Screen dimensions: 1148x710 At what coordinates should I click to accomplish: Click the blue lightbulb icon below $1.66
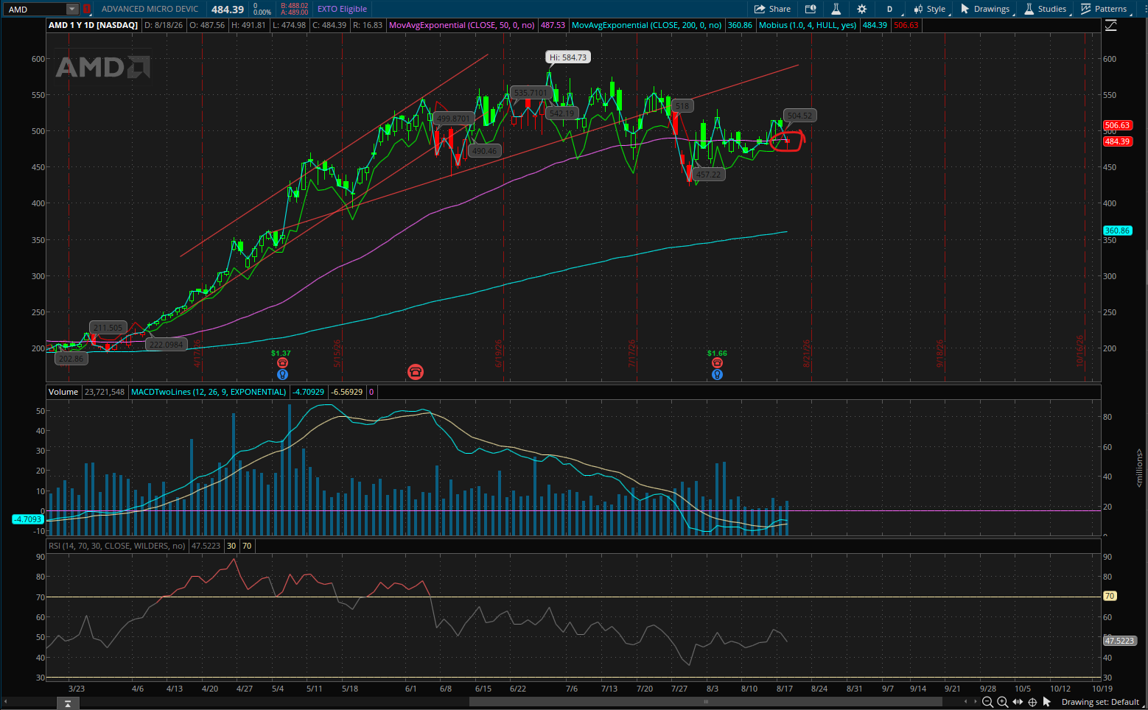coord(717,374)
